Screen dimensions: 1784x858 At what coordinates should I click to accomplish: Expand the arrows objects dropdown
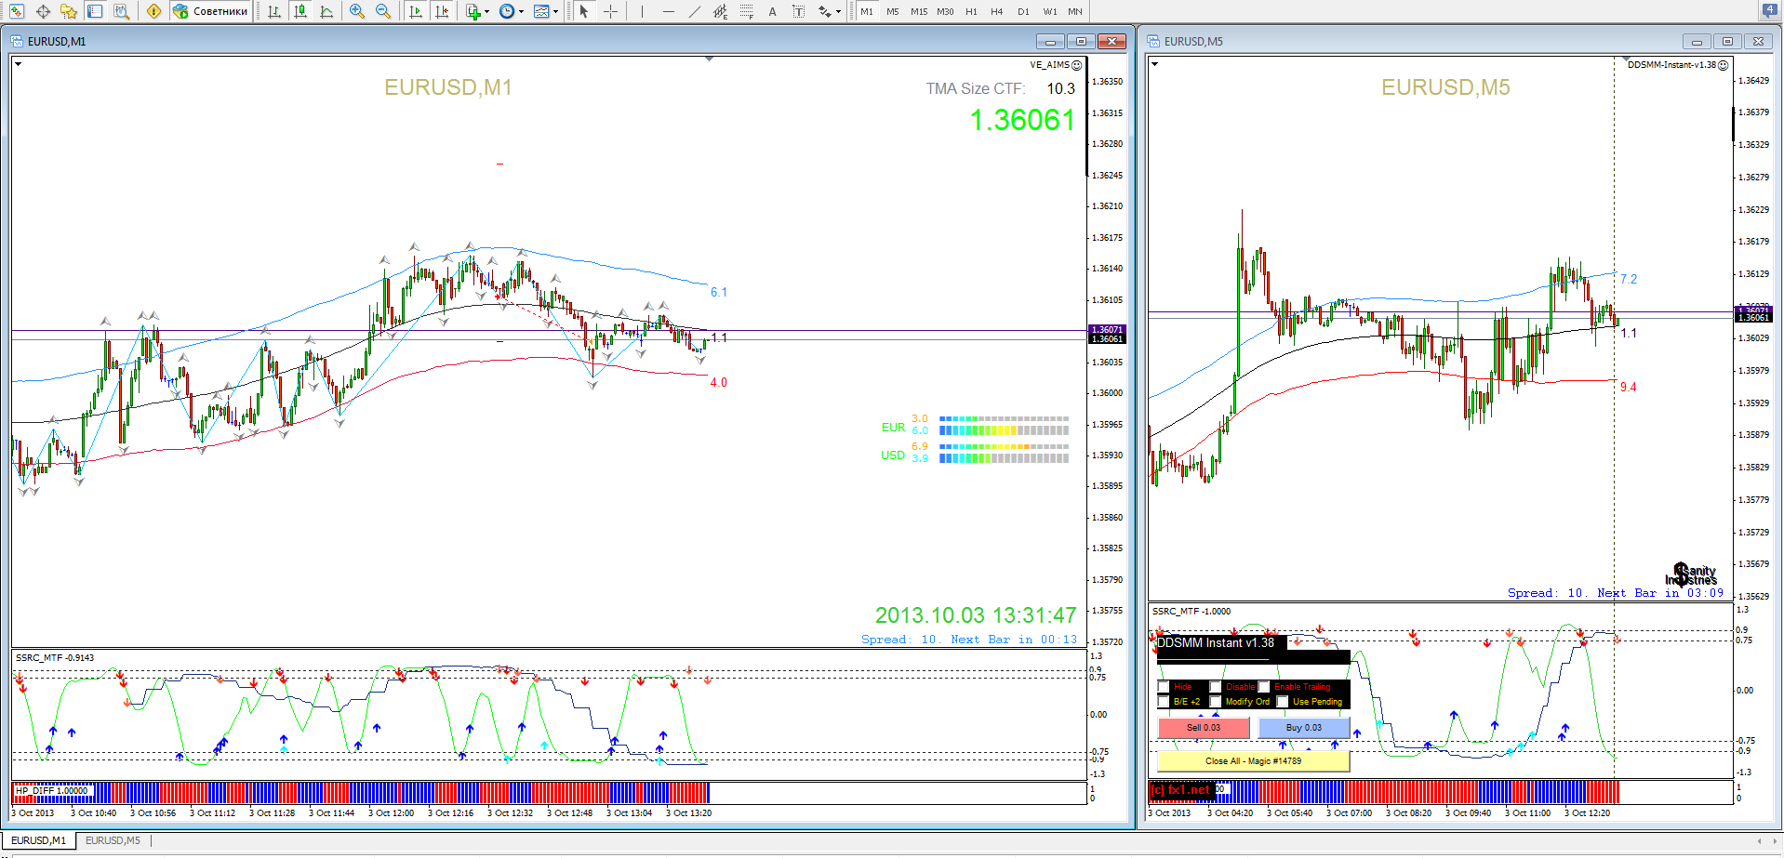839,11
